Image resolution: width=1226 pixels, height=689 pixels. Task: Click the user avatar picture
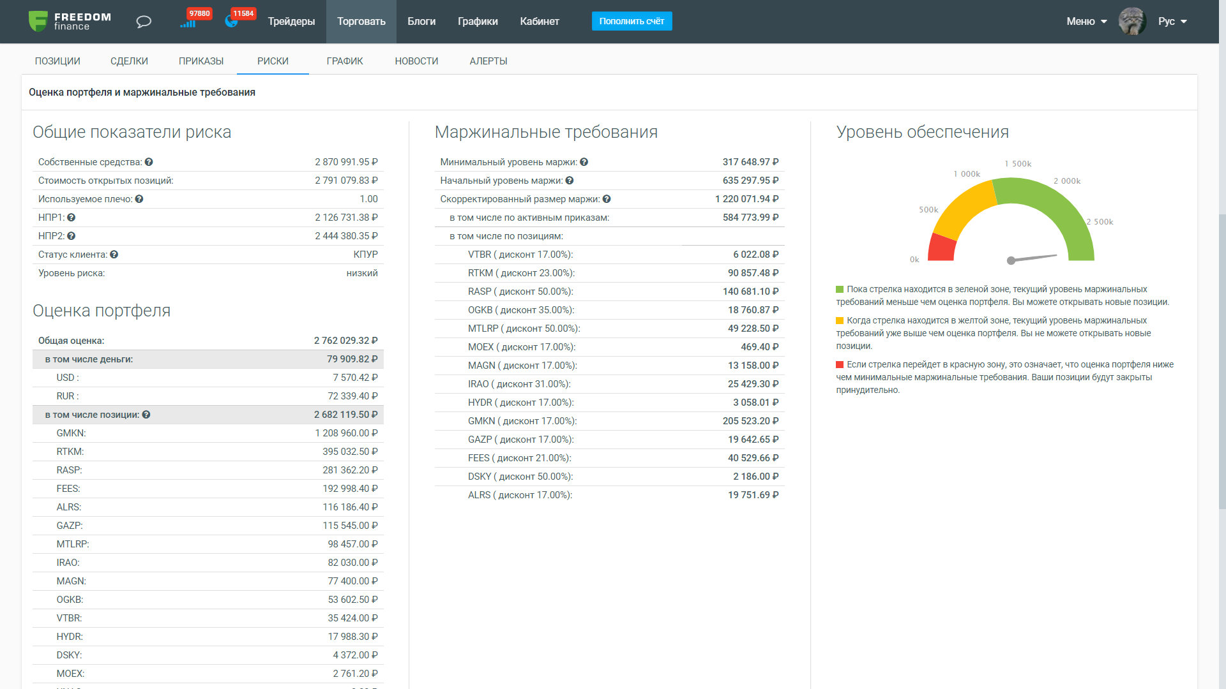coord(1132,21)
